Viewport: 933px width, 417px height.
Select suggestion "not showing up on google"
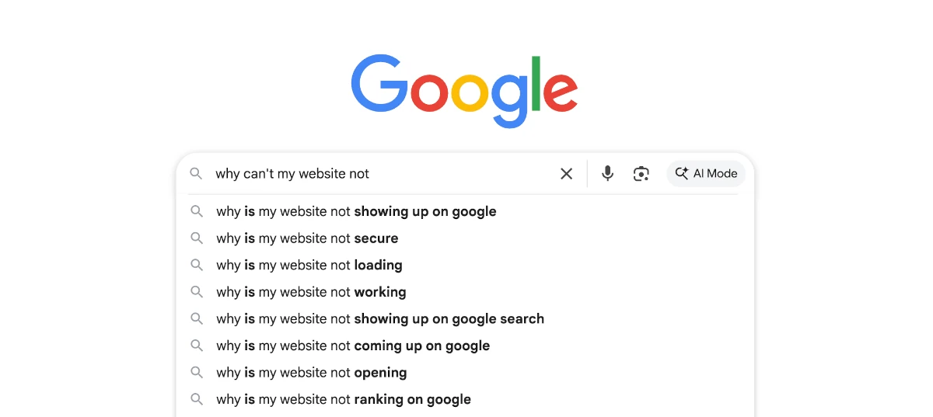click(356, 211)
